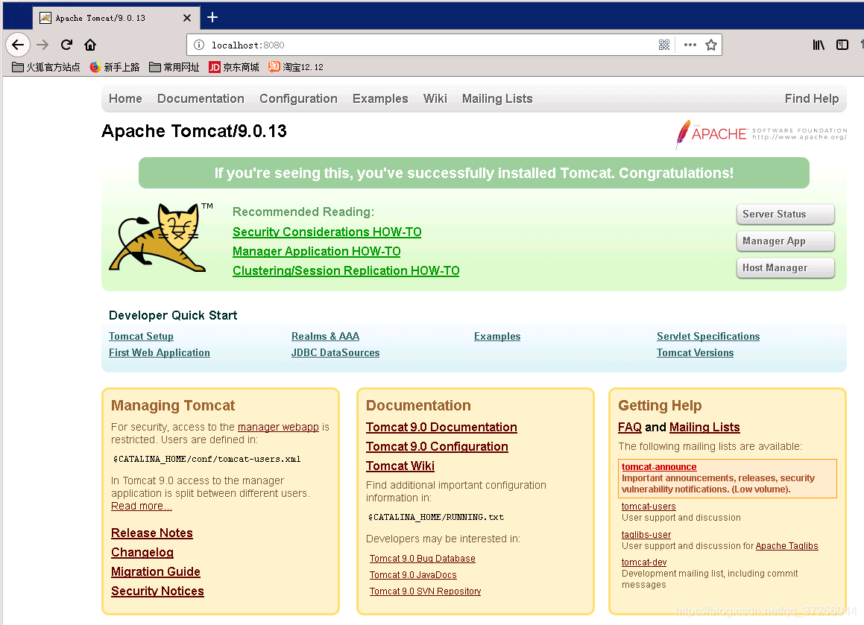The width and height of the screenshot is (864, 625).
Task: Close the Apache Tomcat/9.0.13 tab
Action: [x=187, y=18]
